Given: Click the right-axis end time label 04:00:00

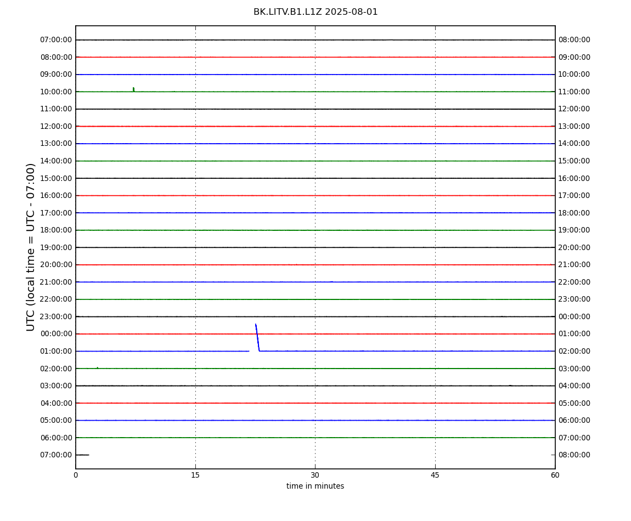Looking at the screenshot, I should (574, 386).
